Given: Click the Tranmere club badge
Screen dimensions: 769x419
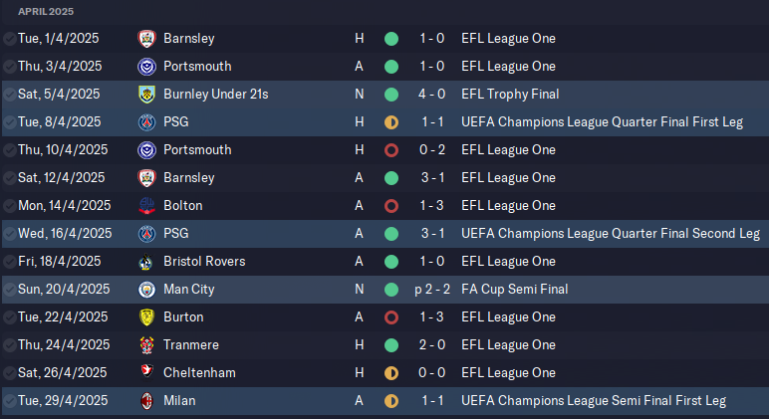Looking at the screenshot, I should pos(147,345).
